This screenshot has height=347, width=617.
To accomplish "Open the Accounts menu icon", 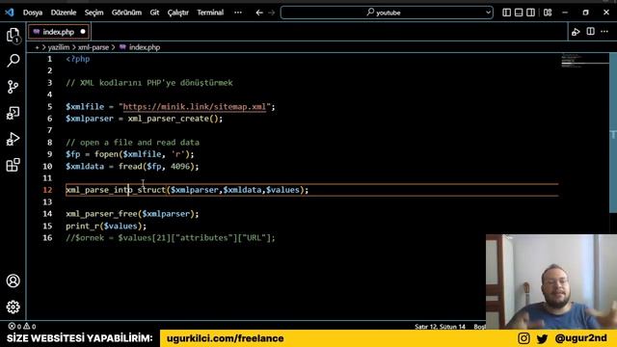I will (13, 280).
